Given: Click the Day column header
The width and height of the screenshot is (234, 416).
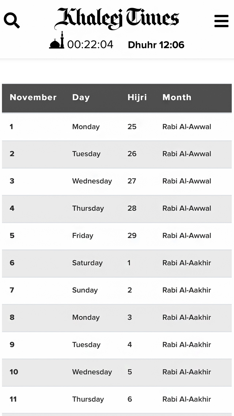Looking at the screenshot, I should click(x=81, y=97).
